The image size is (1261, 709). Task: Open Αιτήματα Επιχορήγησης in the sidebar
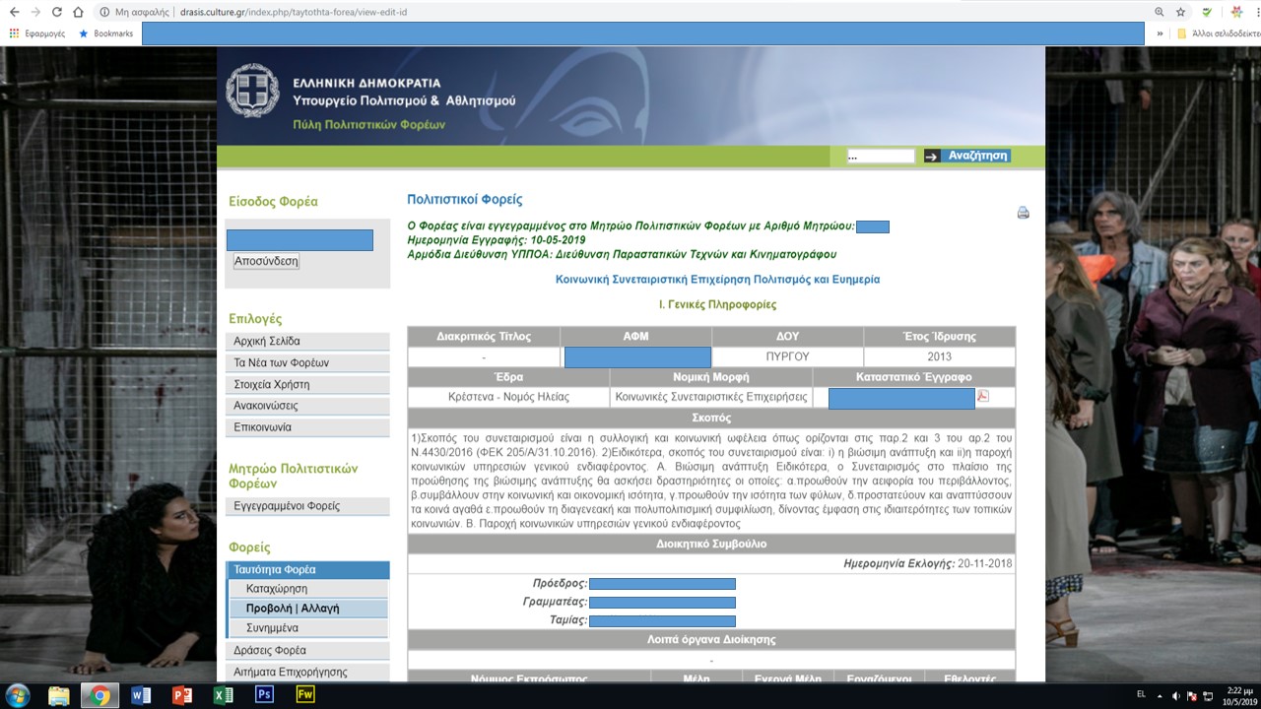click(307, 672)
